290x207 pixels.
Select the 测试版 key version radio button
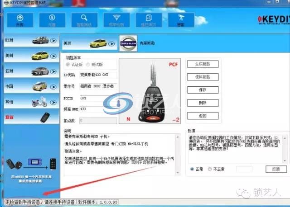point(88,64)
